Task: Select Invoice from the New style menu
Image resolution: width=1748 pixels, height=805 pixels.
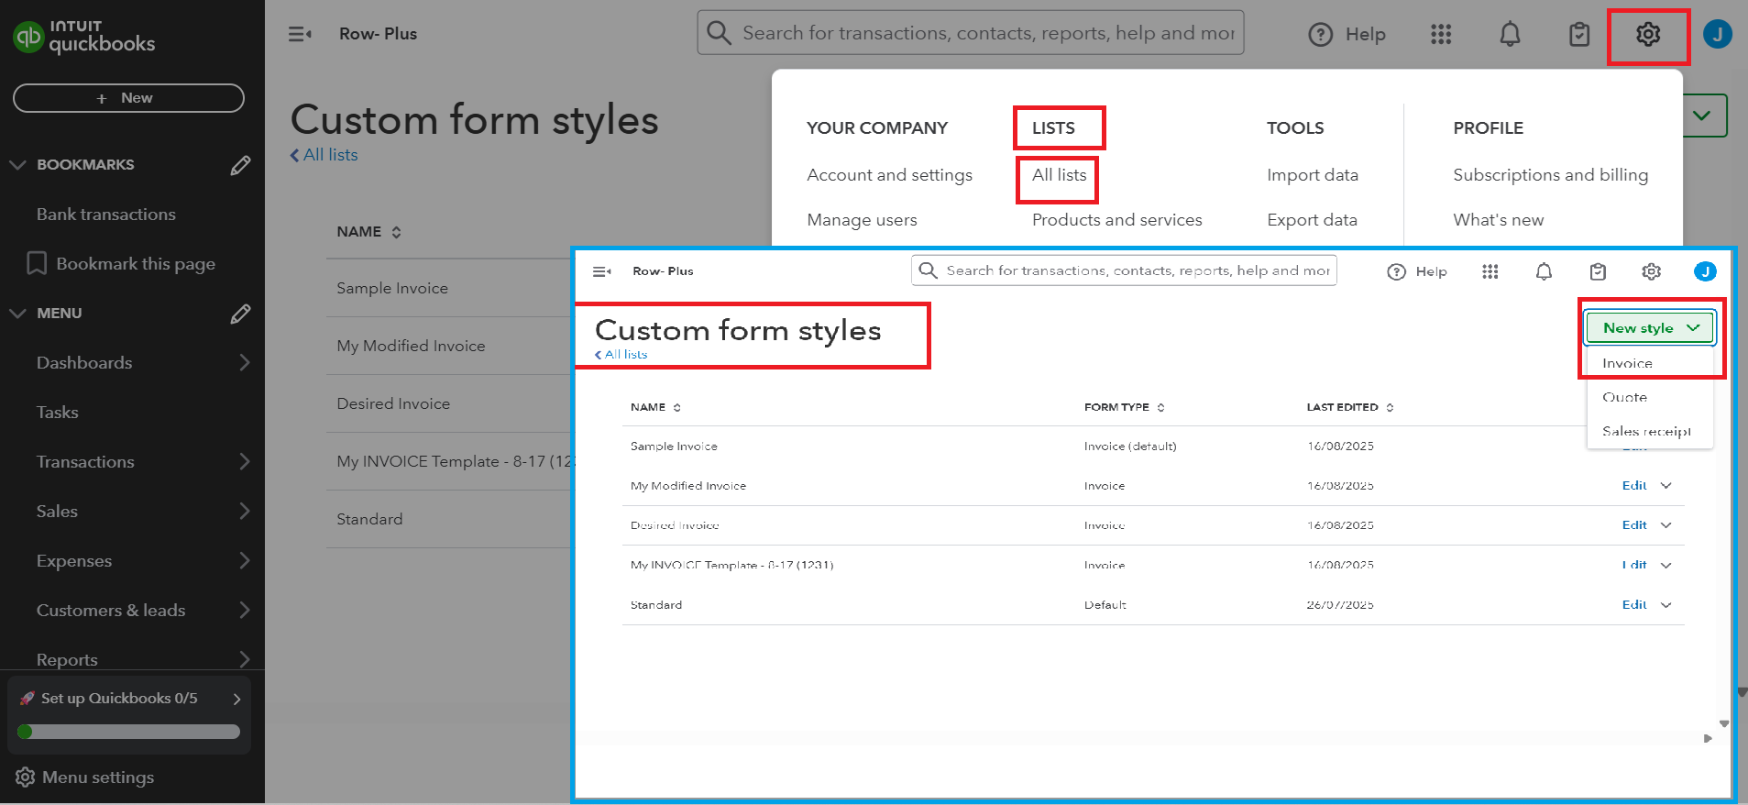Action: tap(1627, 364)
